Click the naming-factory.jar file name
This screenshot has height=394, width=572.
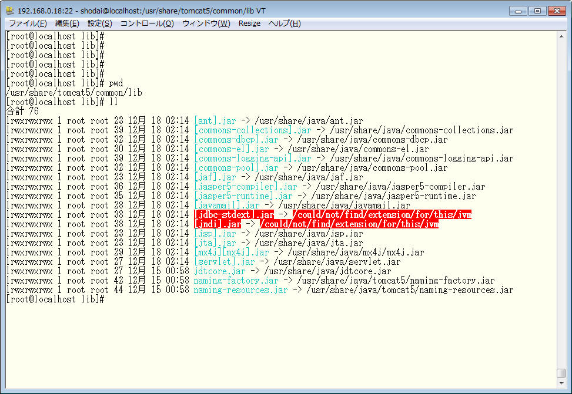pyautogui.click(x=236, y=281)
